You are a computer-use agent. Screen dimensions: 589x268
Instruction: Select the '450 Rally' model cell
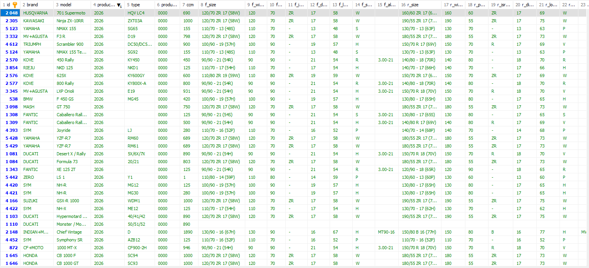pos(72,60)
